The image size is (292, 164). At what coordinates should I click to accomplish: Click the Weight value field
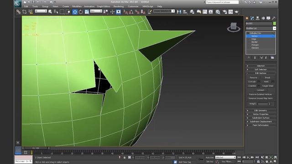point(263,104)
